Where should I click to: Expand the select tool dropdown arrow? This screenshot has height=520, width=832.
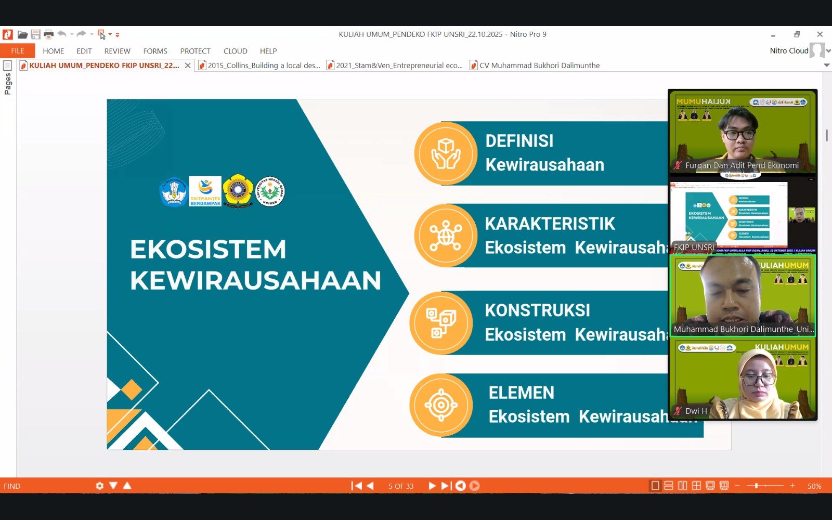point(110,35)
